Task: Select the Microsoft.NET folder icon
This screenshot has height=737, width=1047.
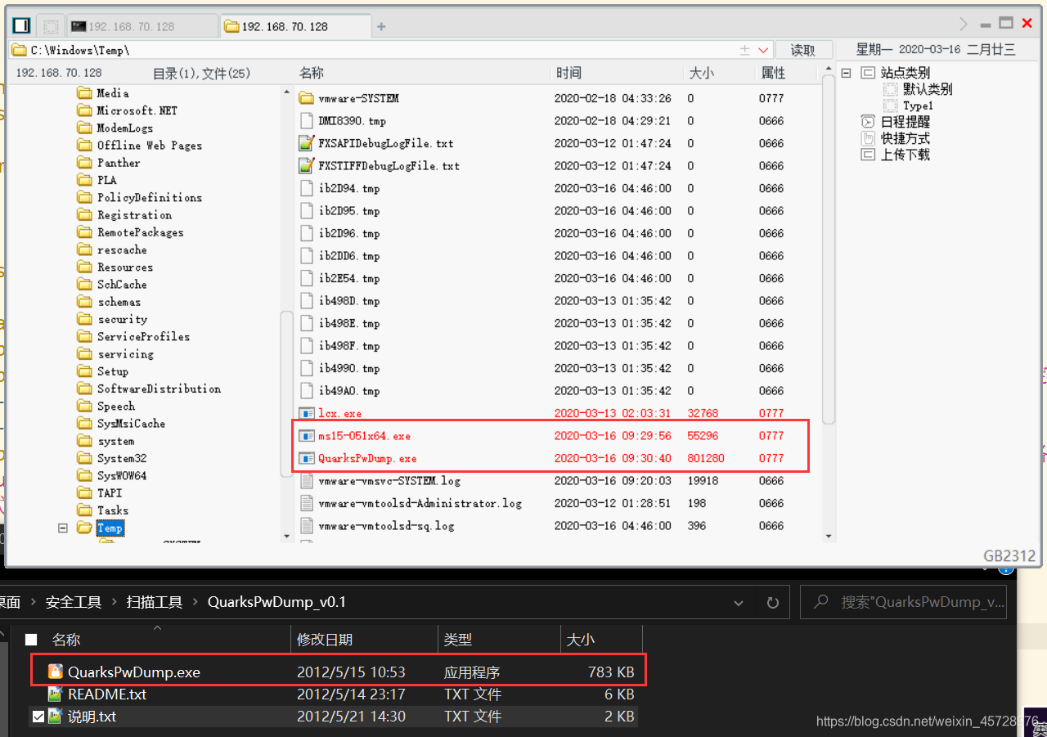Action: (84, 110)
